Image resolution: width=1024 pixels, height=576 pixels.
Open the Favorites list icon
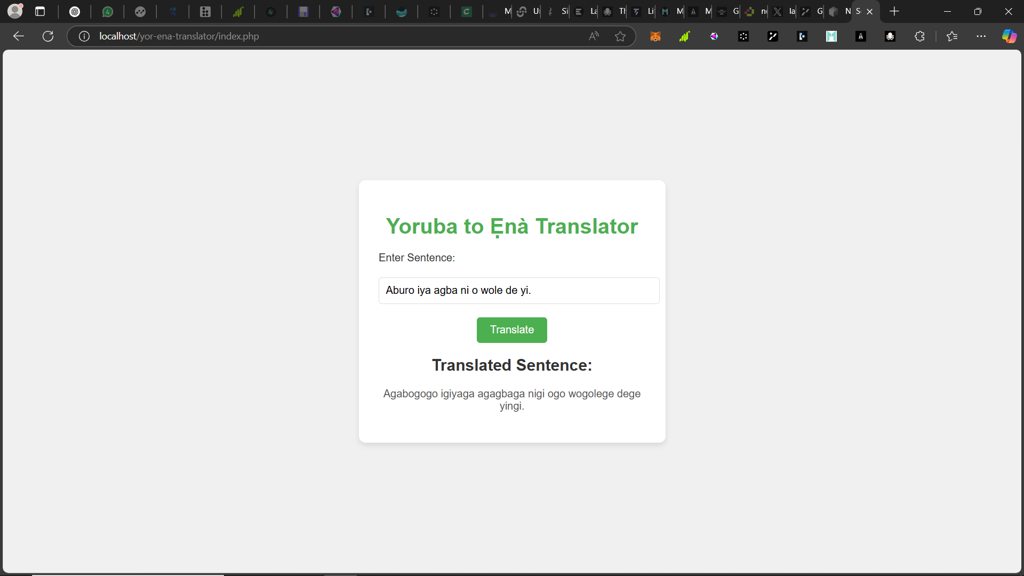952,36
